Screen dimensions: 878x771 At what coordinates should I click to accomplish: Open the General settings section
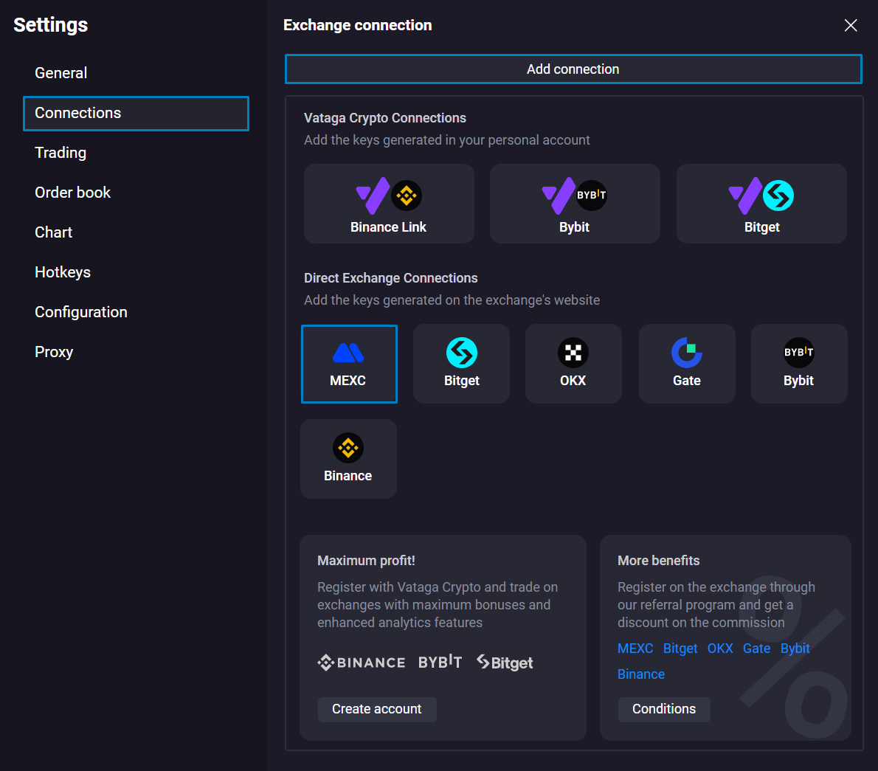[61, 73]
